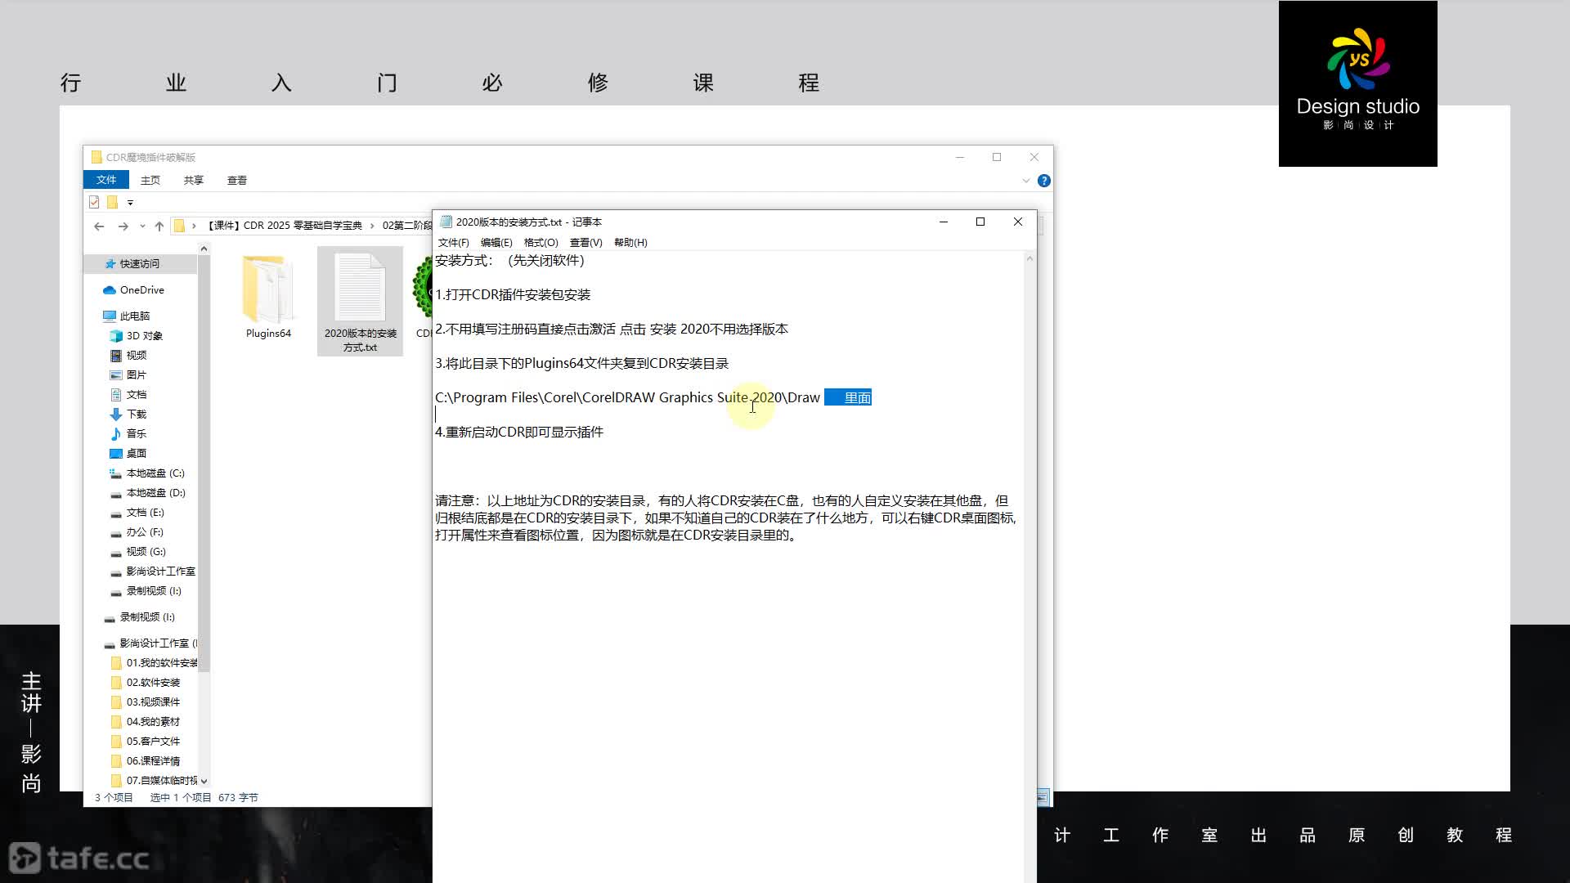The height and width of the screenshot is (883, 1570).
Task: Open the 视频 (G:) drive
Action: (x=146, y=552)
